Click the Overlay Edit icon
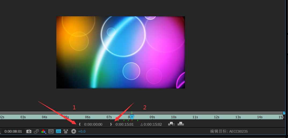Viewport: 288px width, 138px height. coord(181,124)
